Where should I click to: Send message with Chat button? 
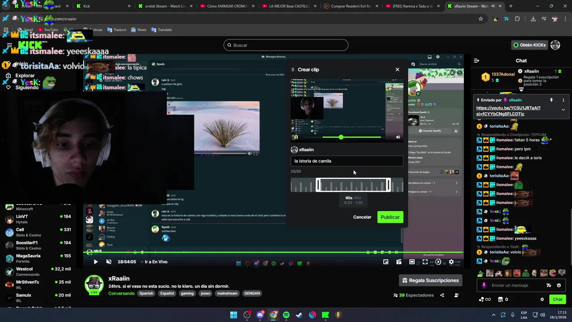click(x=558, y=300)
